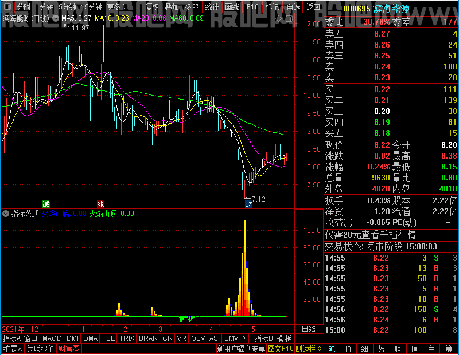
Task: Show more indicators with the > arrow
Action: 244,338
